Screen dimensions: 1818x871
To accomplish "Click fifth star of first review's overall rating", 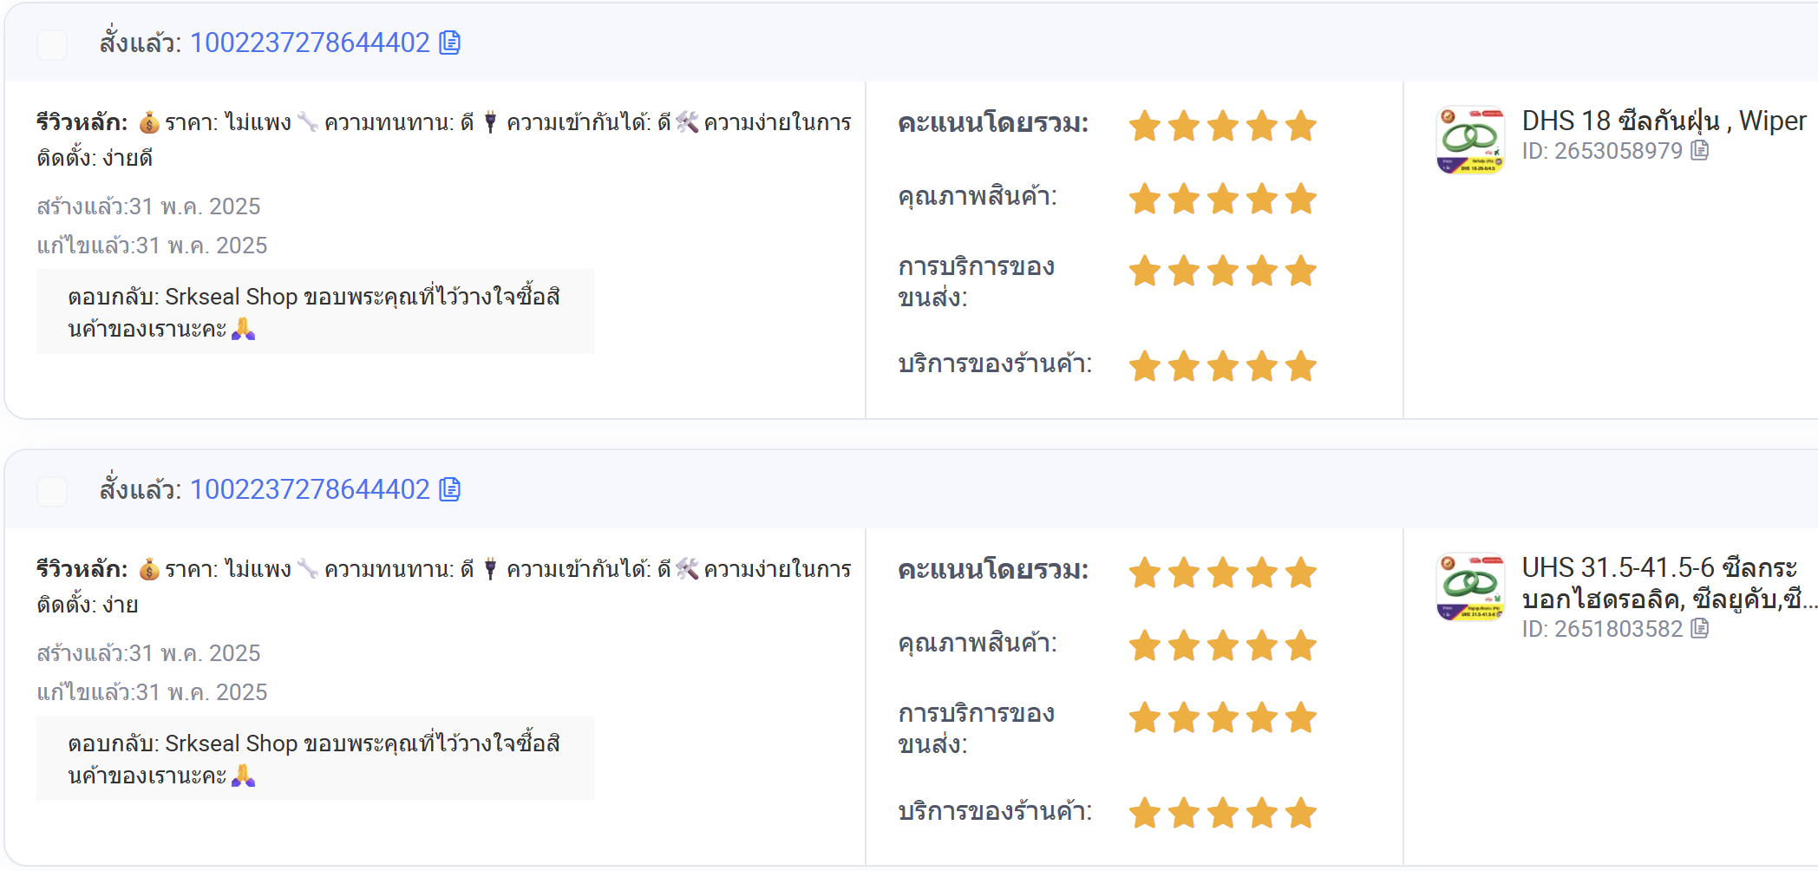I will (x=1301, y=126).
